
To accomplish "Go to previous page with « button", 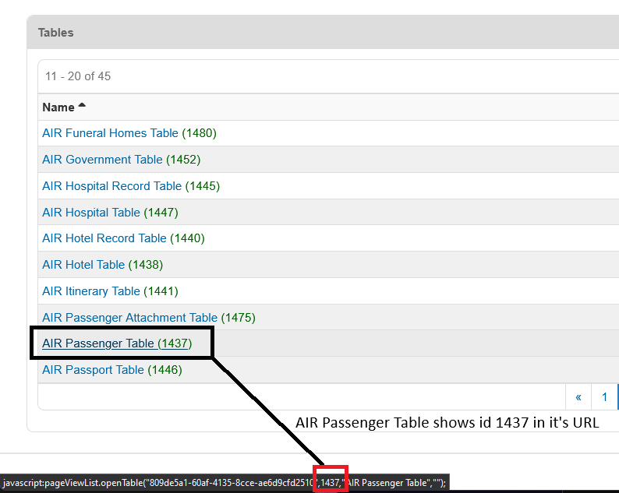I will tap(578, 396).
